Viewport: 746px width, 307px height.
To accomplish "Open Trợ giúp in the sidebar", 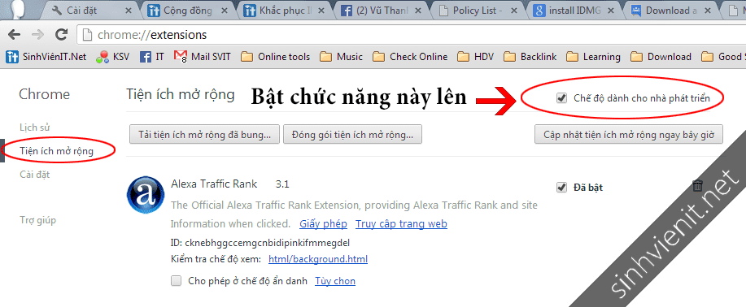I will [37, 220].
